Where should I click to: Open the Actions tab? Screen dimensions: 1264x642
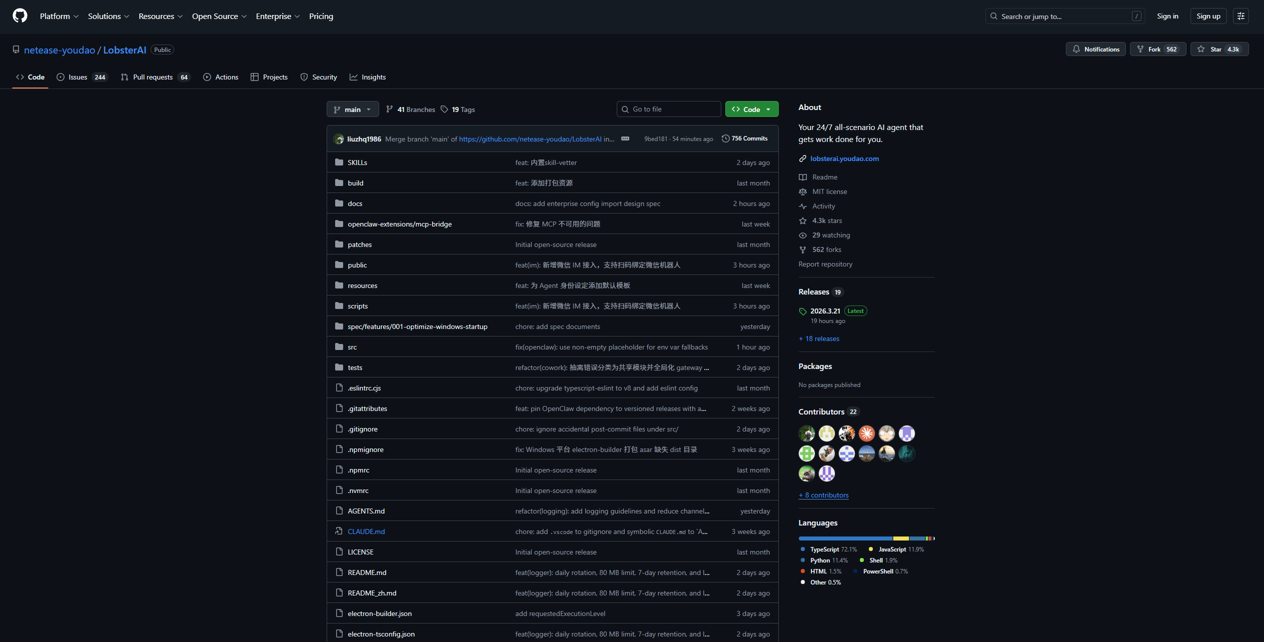tap(221, 77)
